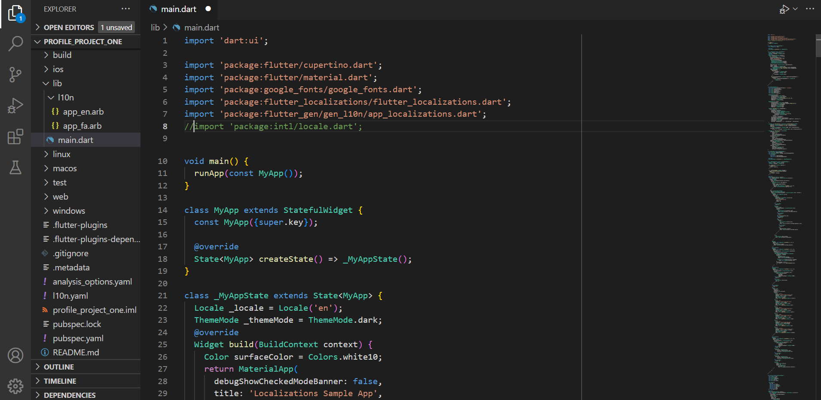Viewport: 821px width, 400px height.
Task: Click the run or debug icon in editor title
Action: point(784,9)
